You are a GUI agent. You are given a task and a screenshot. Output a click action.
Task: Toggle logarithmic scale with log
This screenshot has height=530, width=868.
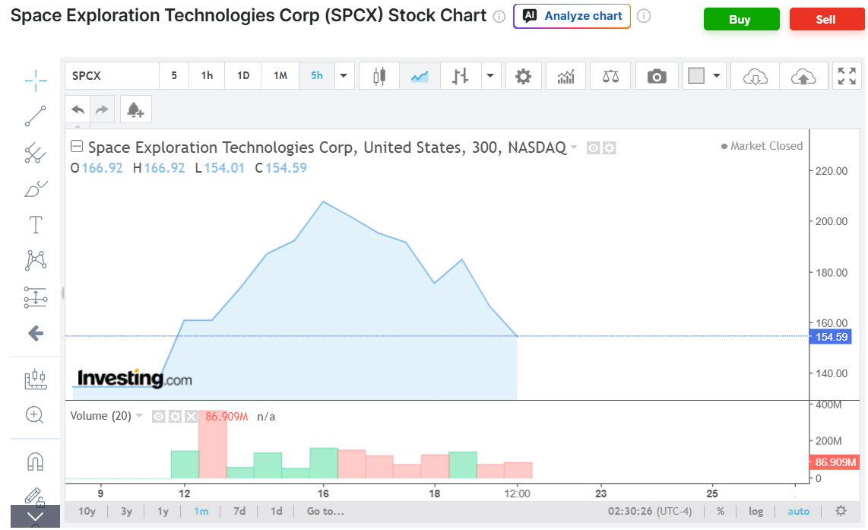point(756,511)
